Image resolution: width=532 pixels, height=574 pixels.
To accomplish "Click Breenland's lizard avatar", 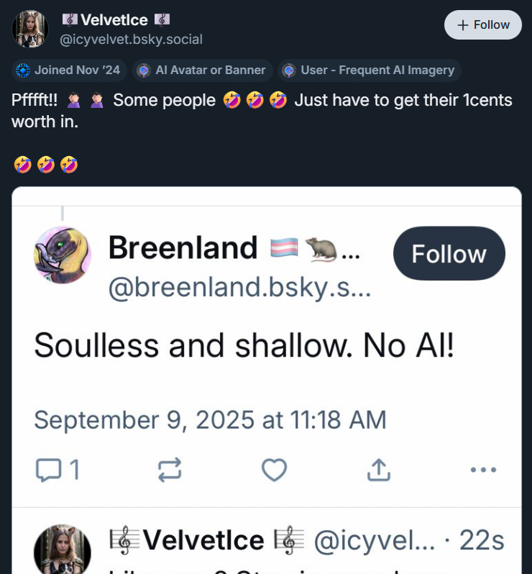I will 62,255.
